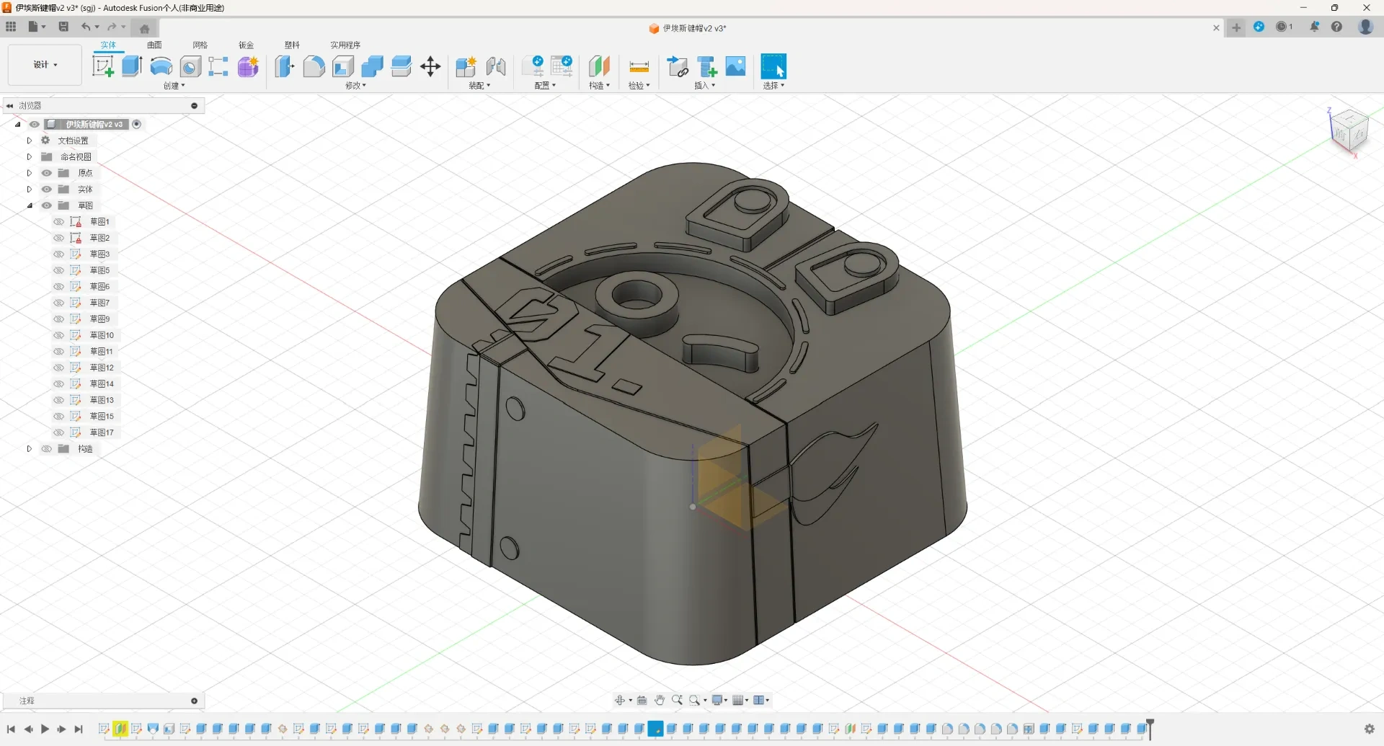1384x746 pixels.
Task: Open the Help question mark icon
Action: click(1336, 27)
